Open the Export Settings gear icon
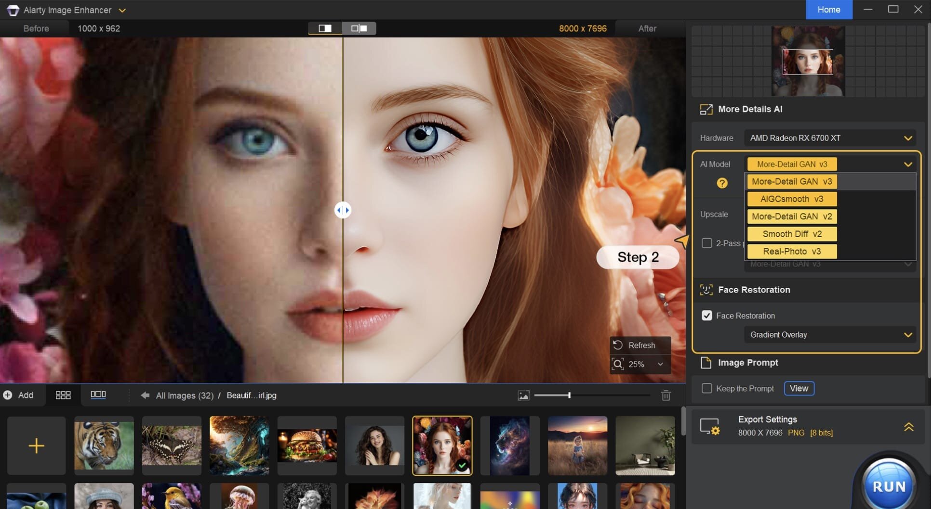This screenshot has height=509, width=933. tap(710, 426)
